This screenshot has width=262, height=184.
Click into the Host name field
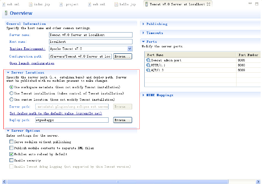click(x=91, y=42)
